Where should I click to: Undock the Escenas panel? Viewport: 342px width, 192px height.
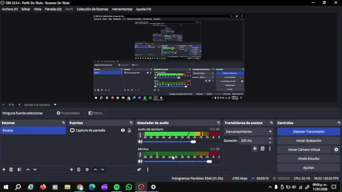click(63, 123)
